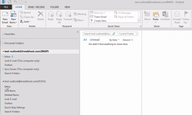Open the POP3 Inbox folder
192x115 pixels.
point(7,87)
